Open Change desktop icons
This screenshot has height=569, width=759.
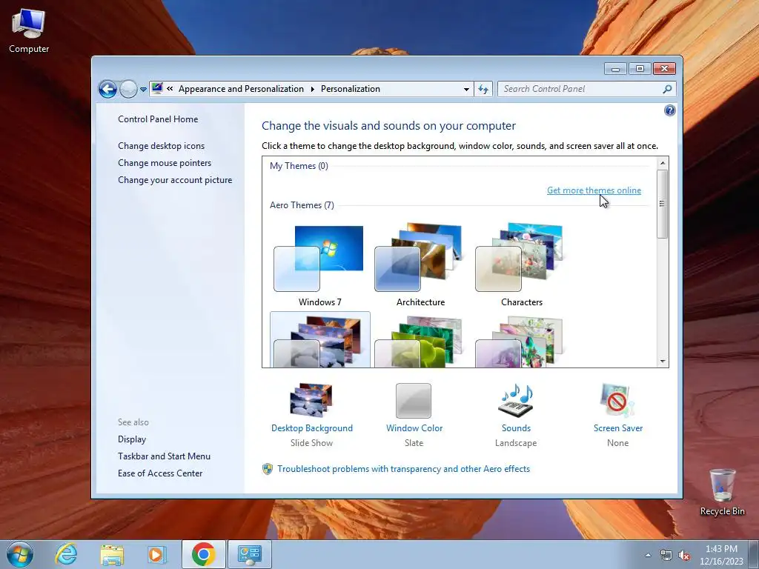(x=161, y=146)
